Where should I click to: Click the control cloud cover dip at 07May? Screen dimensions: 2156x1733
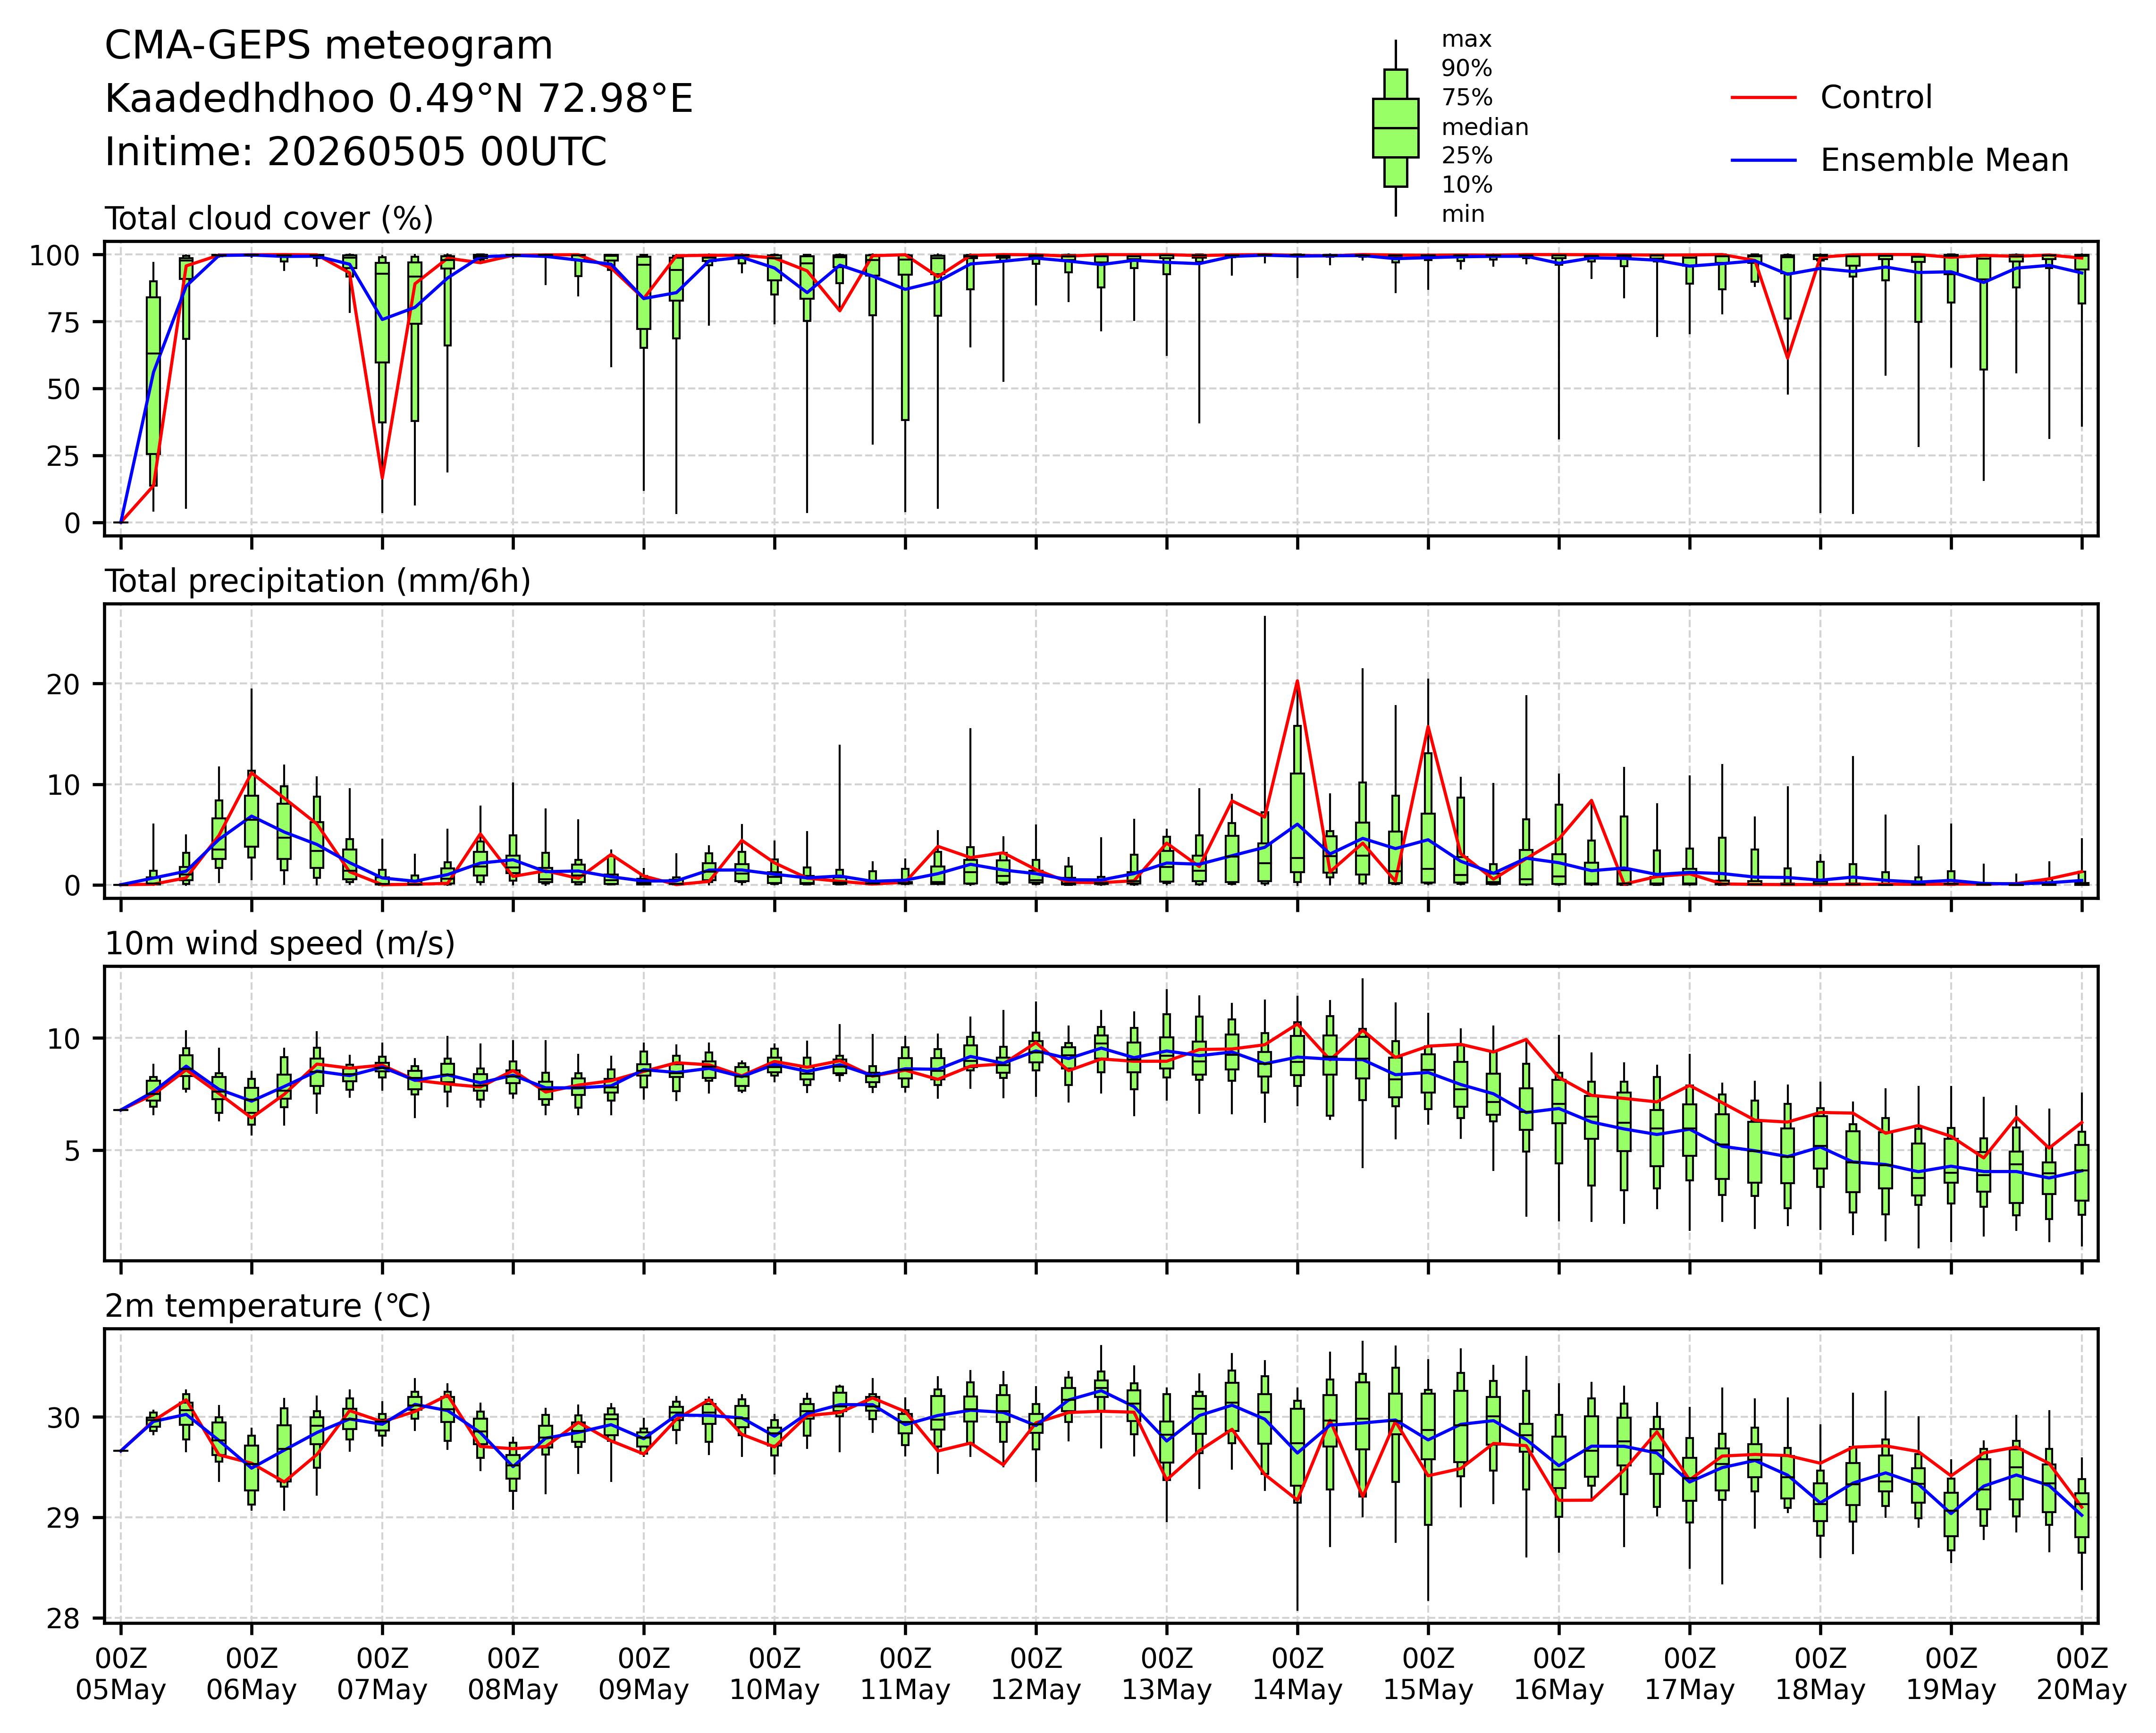click(382, 478)
